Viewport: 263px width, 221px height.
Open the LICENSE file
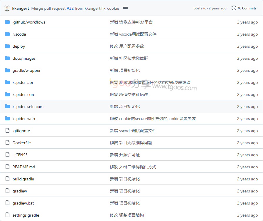(x=20, y=155)
